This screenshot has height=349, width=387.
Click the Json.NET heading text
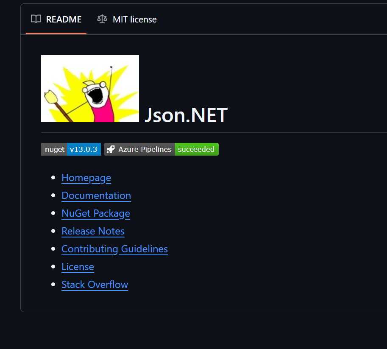tap(186, 115)
